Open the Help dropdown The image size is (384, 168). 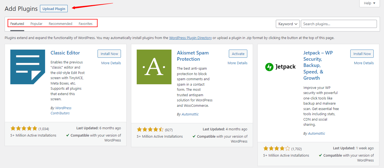click(x=370, y=3)
